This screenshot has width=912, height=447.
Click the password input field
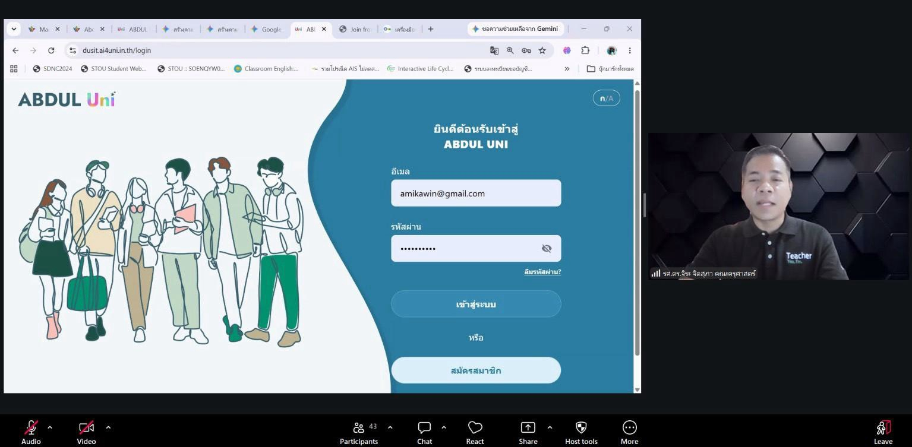(476, 248)
